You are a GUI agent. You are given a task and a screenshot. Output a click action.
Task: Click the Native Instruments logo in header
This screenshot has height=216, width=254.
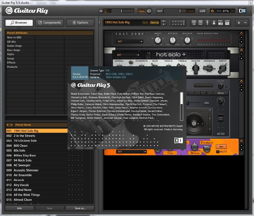click(x=242, y=11)
